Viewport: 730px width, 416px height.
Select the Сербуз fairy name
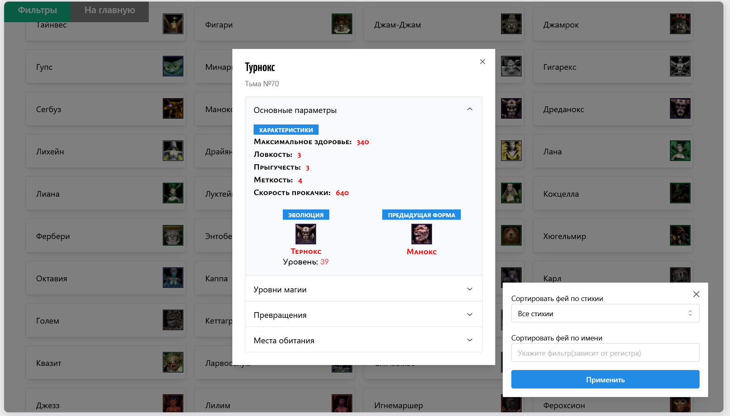49,110
